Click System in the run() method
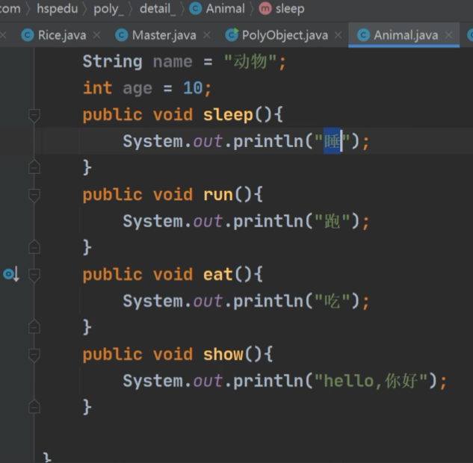This screenshot has width=473, height=463. click(153, 222)
